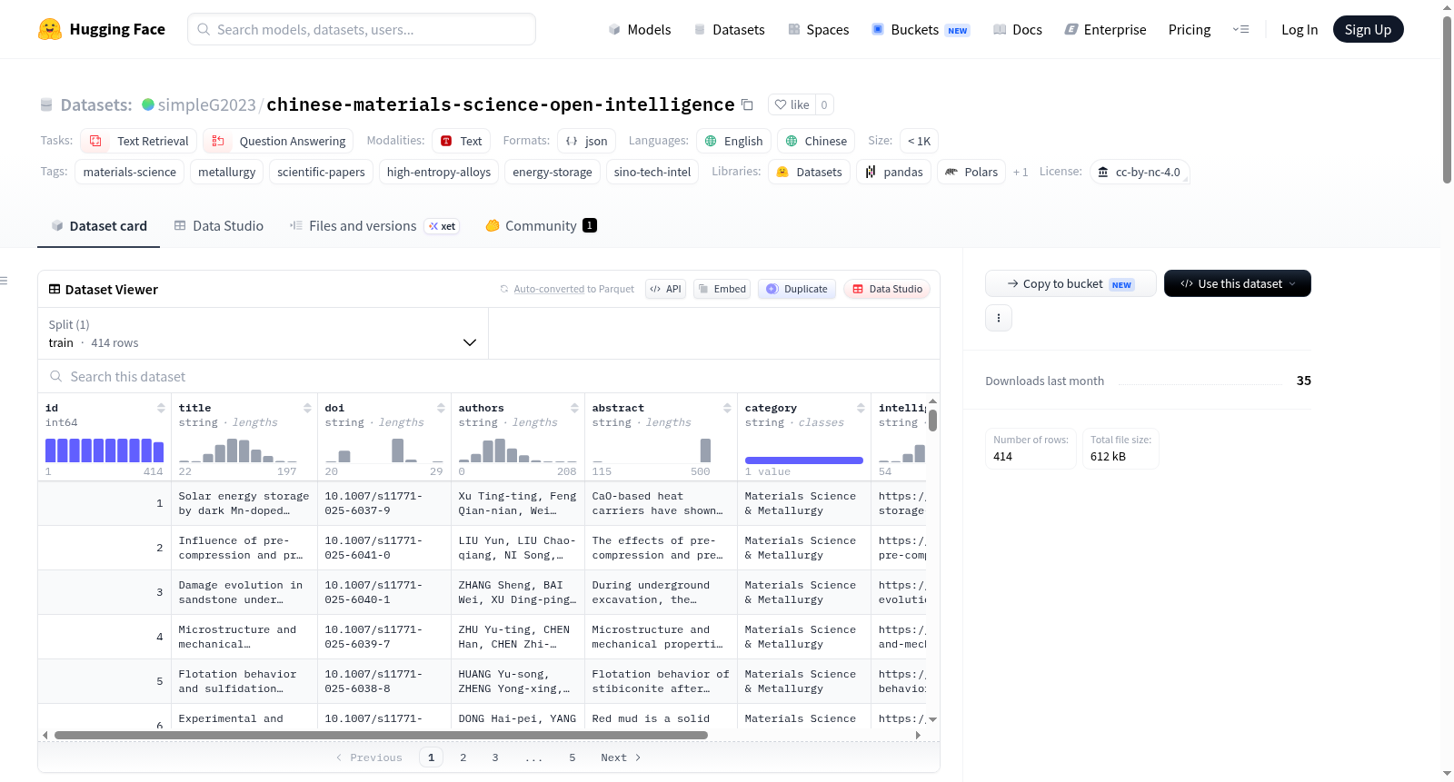Go to Models in navigation
1454x782 pixels.
[640, 29]
